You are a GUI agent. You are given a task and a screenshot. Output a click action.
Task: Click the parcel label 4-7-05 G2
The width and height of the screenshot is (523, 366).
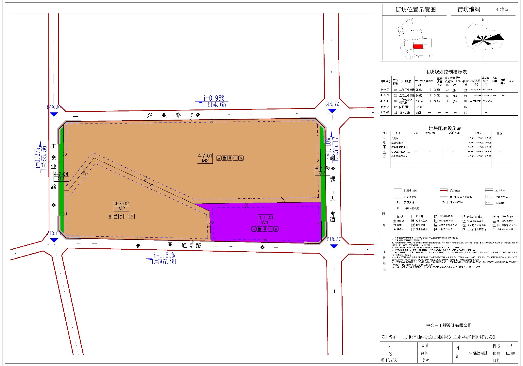[322, 170]
